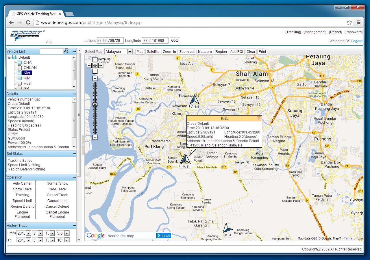
Task: Open the From time 9:00 dropdown
Action: click(x=67, y=233)
